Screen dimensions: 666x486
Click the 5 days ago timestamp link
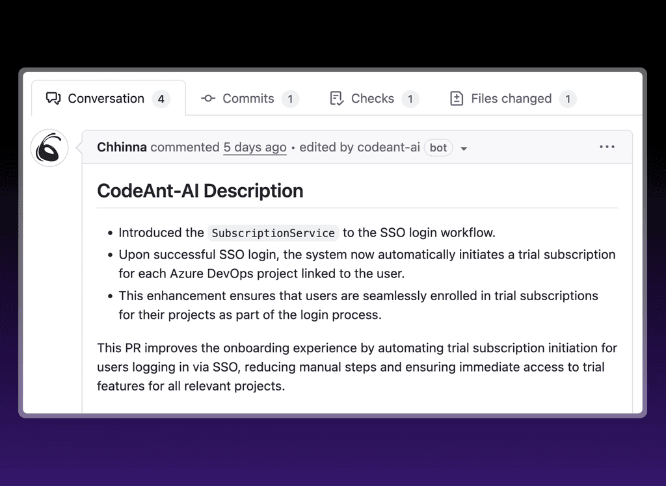click(x=254, y=147)
